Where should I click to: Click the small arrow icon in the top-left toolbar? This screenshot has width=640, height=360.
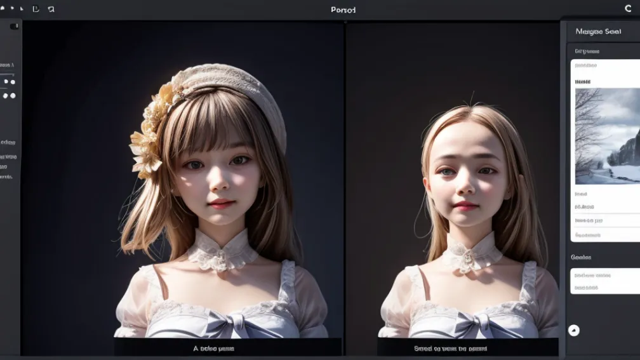tap(21, 9)
